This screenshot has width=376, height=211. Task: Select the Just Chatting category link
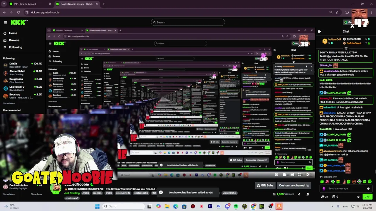[x=72, y=193]
